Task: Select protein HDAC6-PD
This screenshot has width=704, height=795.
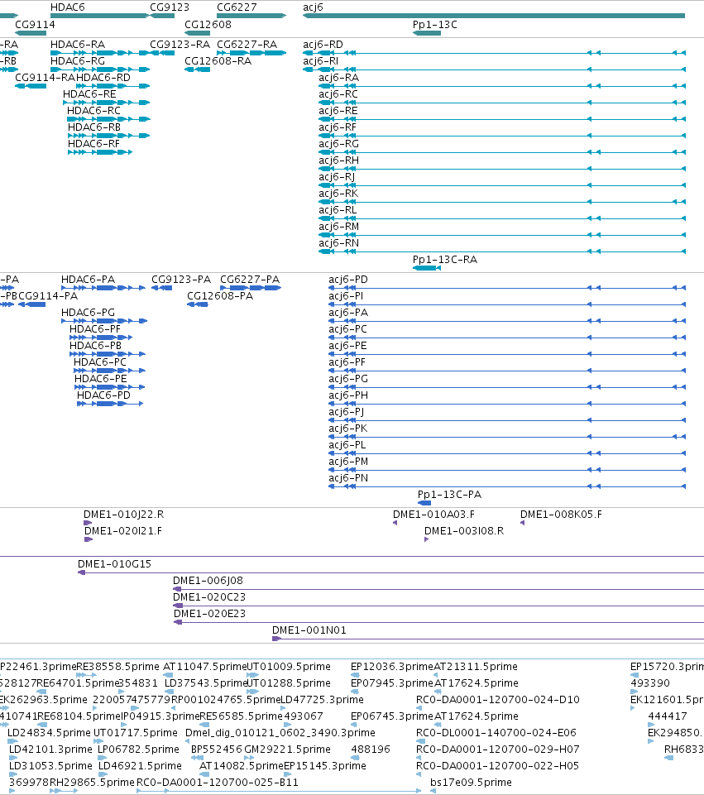Action: pos(103,395)
